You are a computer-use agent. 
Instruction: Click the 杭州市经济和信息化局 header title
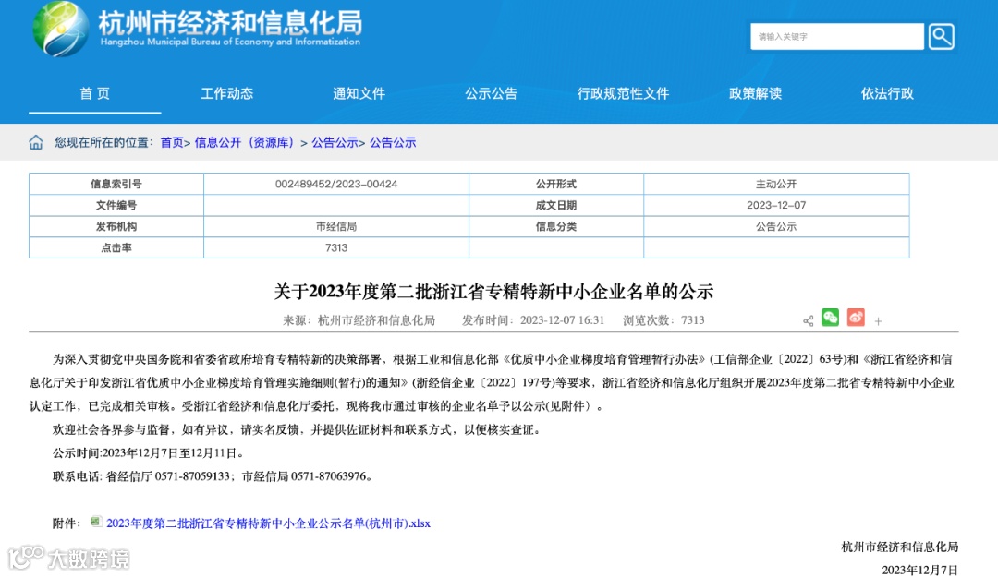[230, 22]
